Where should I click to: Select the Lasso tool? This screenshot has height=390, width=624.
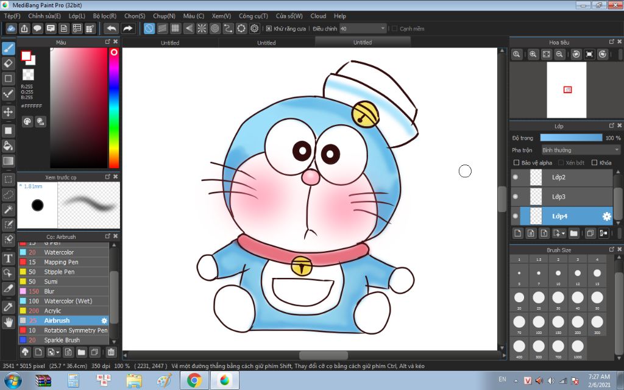[8, 194]
